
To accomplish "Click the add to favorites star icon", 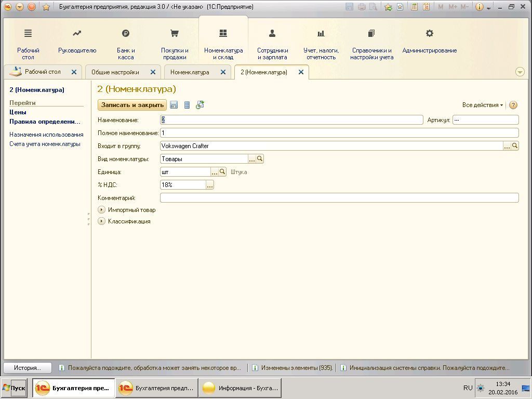I will 388,7.
